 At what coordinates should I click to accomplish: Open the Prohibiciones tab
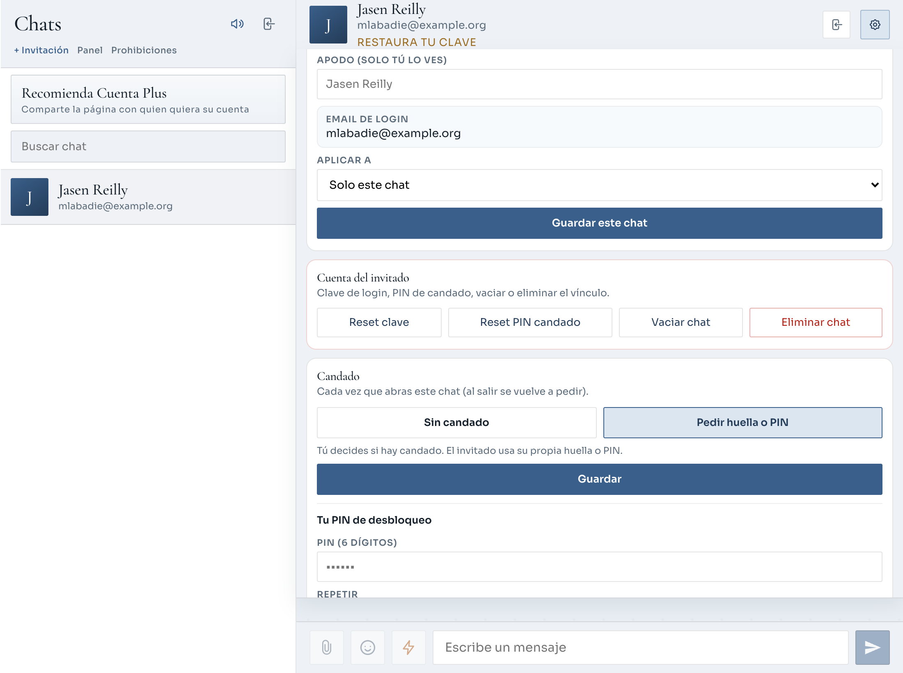[144, 50]
